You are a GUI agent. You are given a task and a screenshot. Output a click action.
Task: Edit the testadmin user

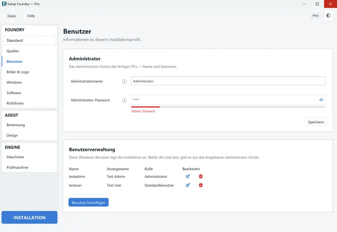188,176
